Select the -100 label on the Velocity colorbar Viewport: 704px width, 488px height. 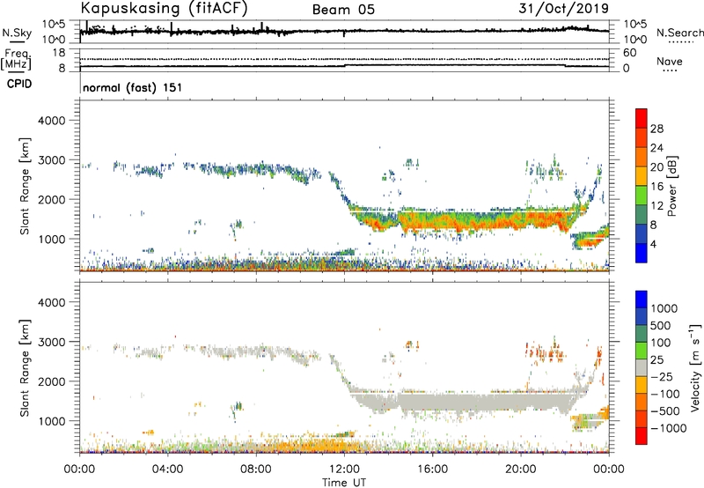pyautogui.click(x=665, y=394)
